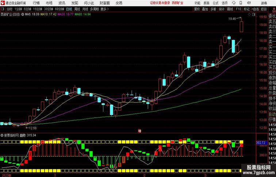
Task: Open F10 company info
Action: pyautogui.click(x=238, y=9)
